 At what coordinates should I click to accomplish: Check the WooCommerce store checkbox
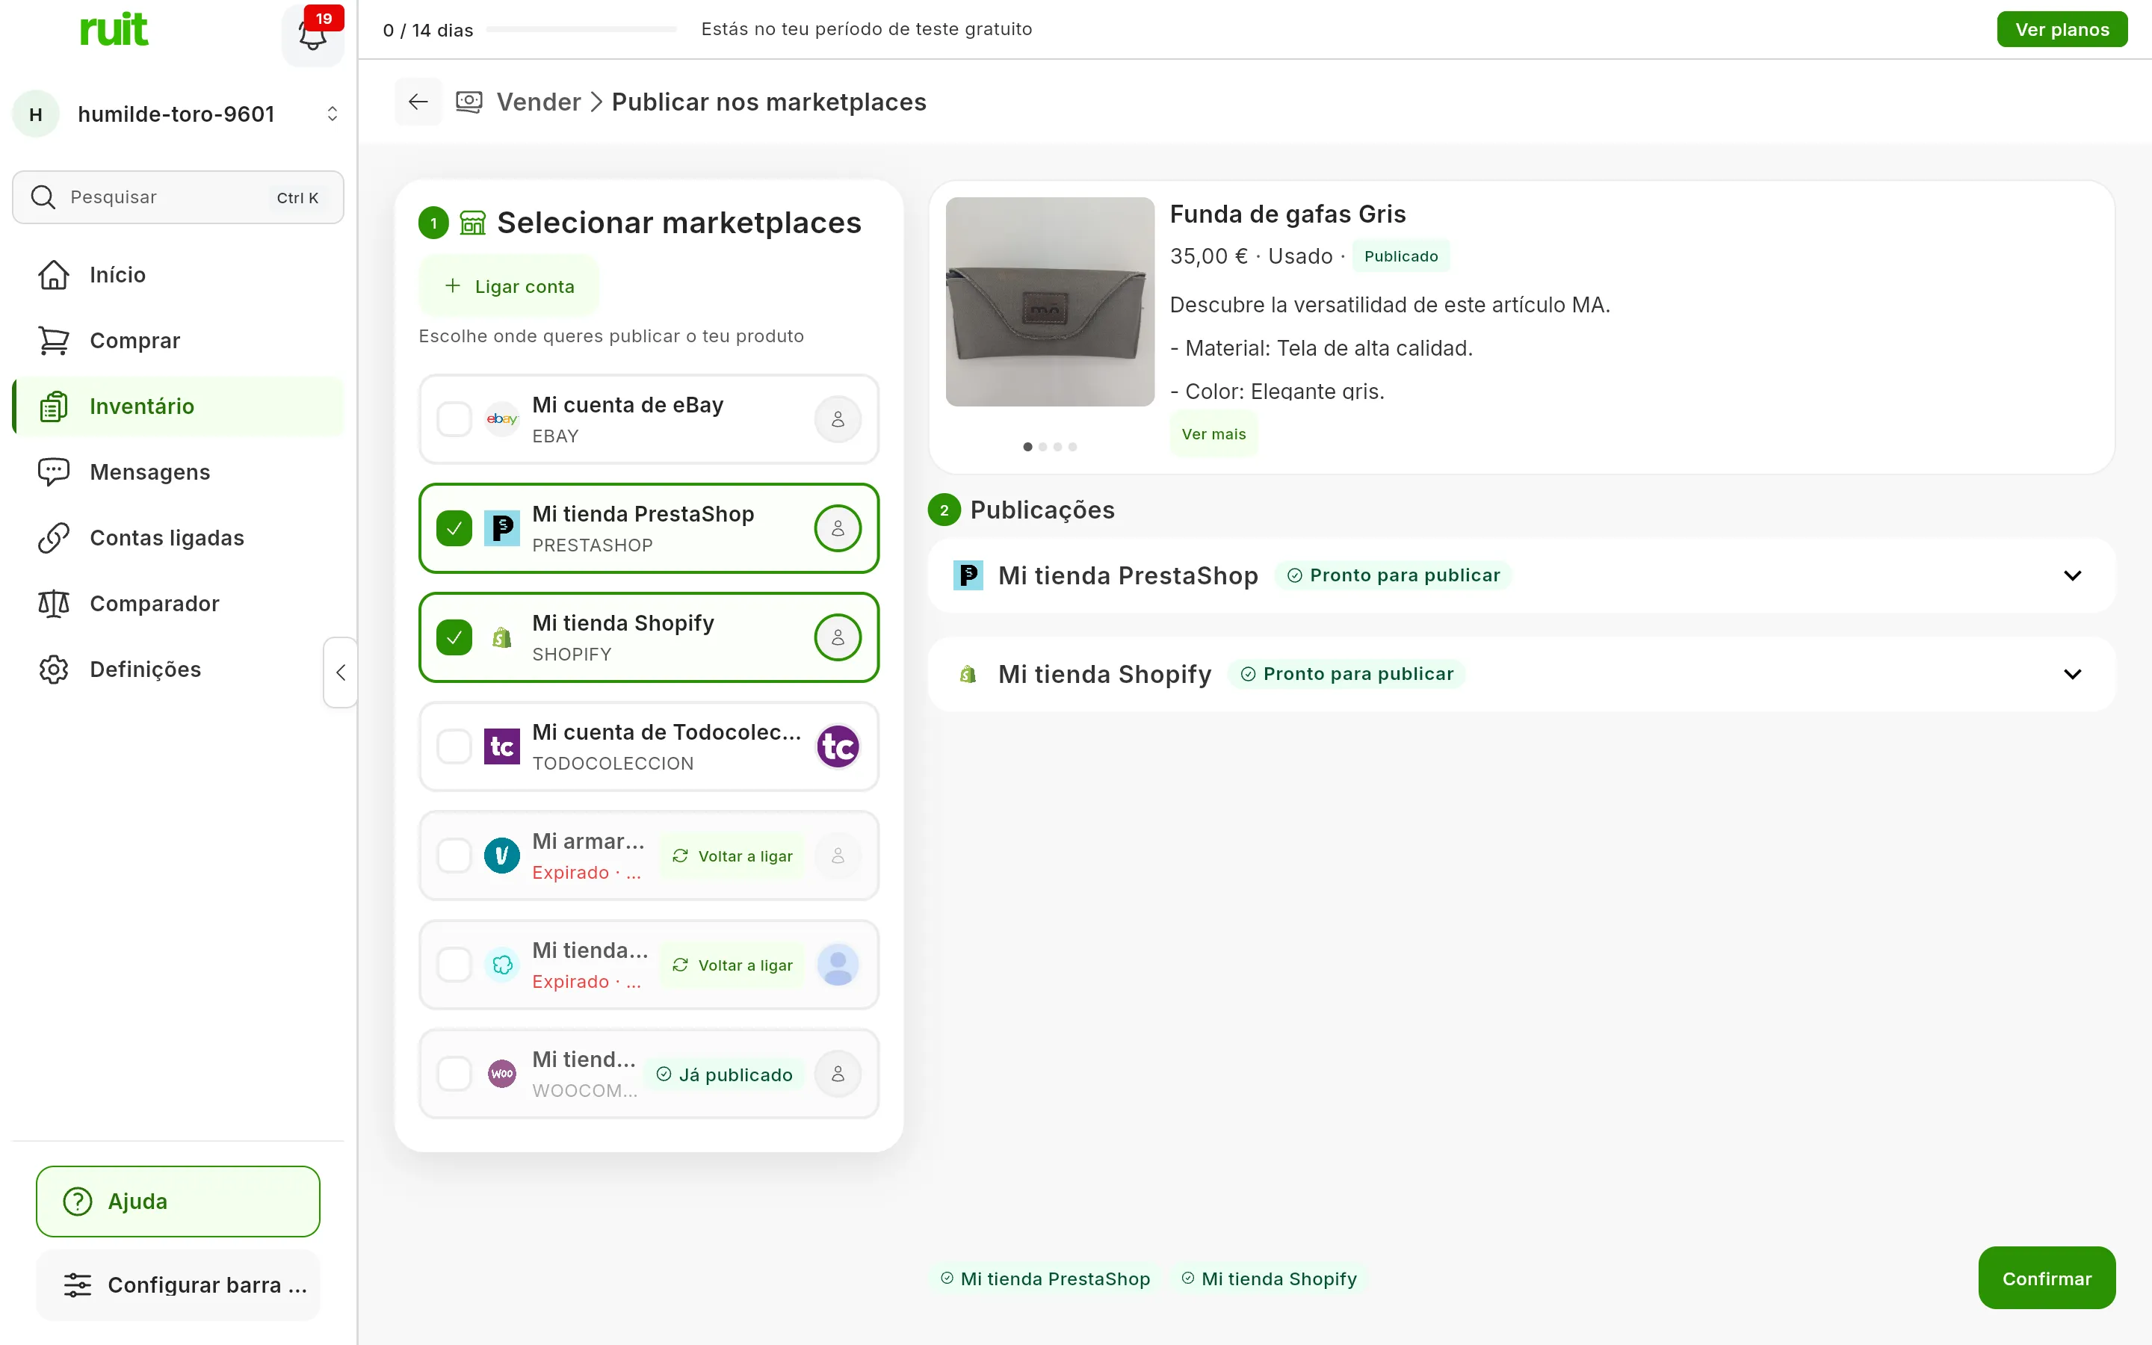(x=454, y=1075)
